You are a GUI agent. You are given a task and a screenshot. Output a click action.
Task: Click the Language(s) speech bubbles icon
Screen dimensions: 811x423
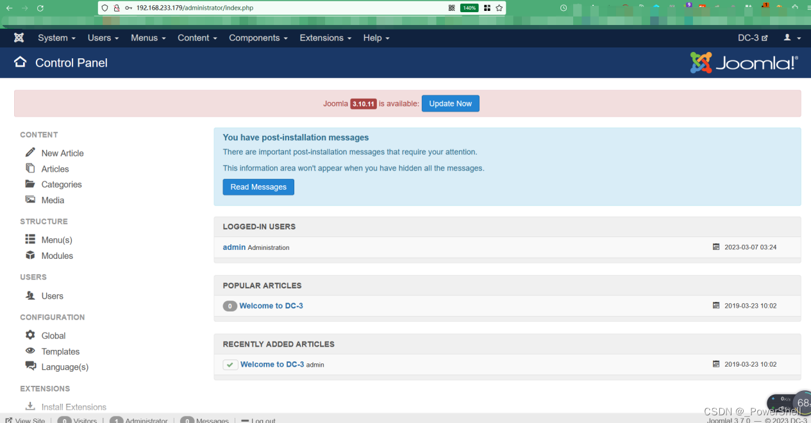point(30,366)
